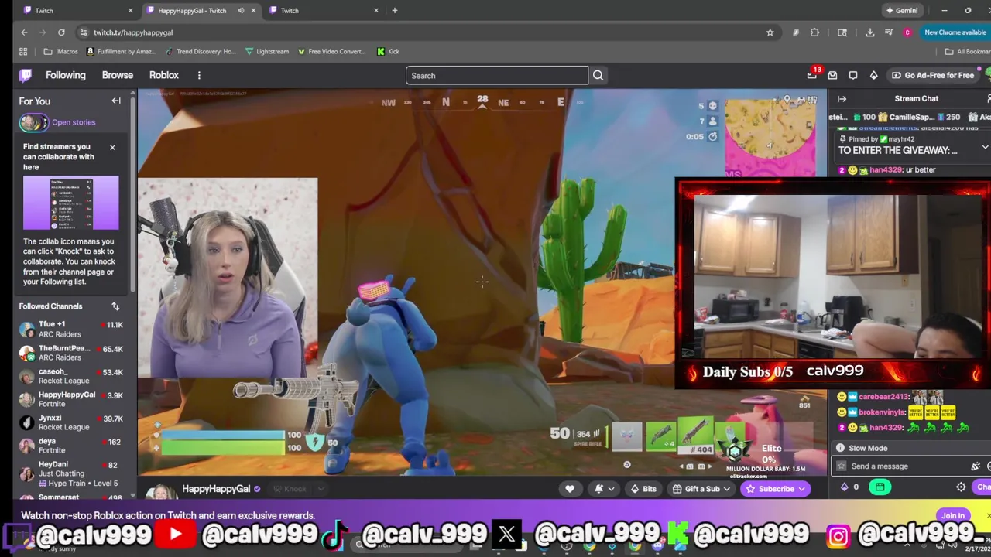Open notification bell dropdown
991x557 pixels.
point(604,488)
